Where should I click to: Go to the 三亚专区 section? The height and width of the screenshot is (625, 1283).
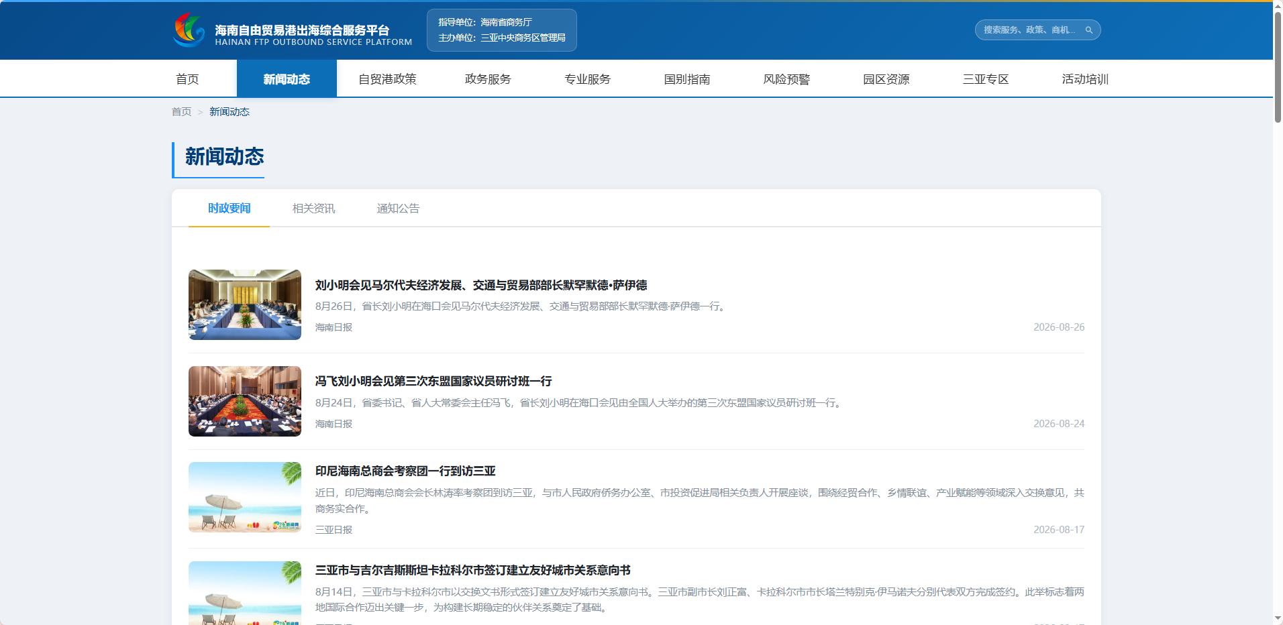(986, 79)
